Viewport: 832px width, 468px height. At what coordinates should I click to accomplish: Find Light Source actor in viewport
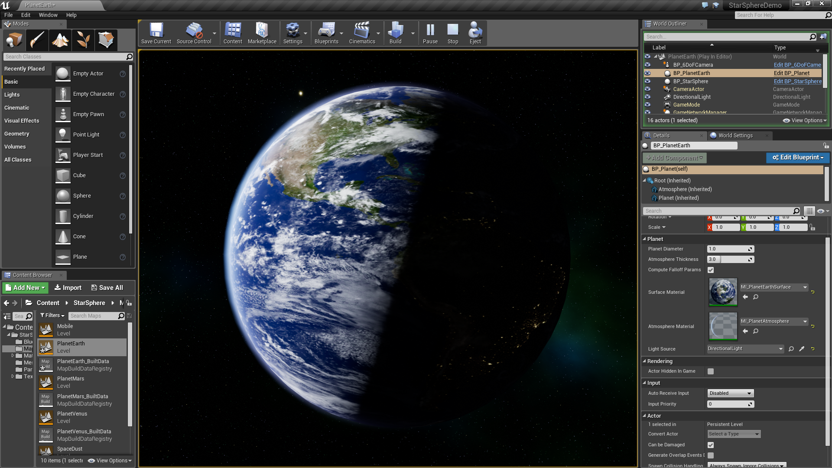791,349
